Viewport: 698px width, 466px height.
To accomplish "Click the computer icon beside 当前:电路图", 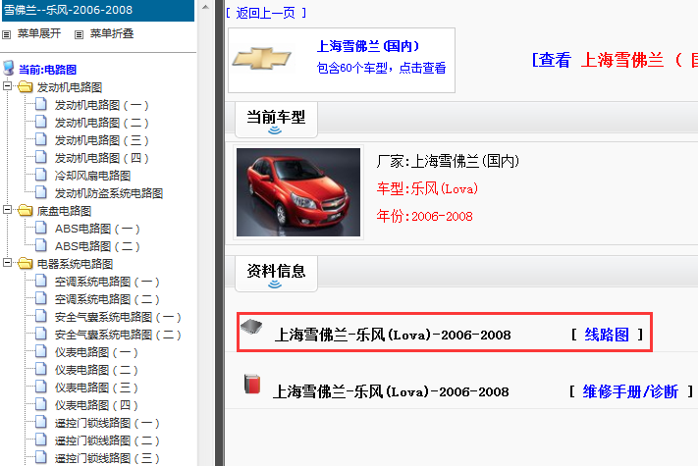I will [x=9, y=68].
